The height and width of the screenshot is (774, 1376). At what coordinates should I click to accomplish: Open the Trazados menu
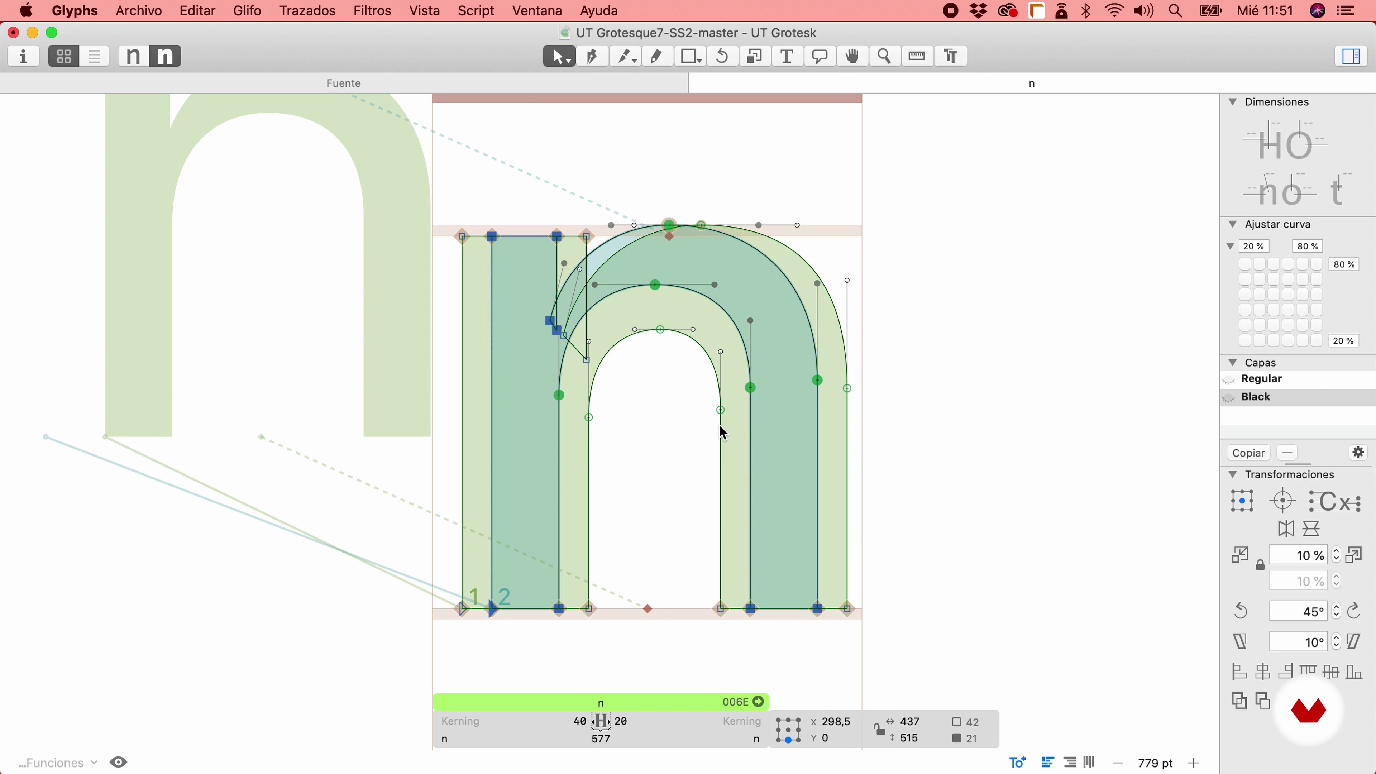tap(308, 11)
